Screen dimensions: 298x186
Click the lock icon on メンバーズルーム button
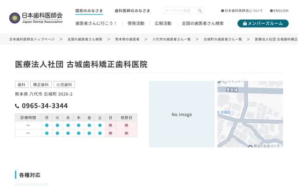[244, 23]
